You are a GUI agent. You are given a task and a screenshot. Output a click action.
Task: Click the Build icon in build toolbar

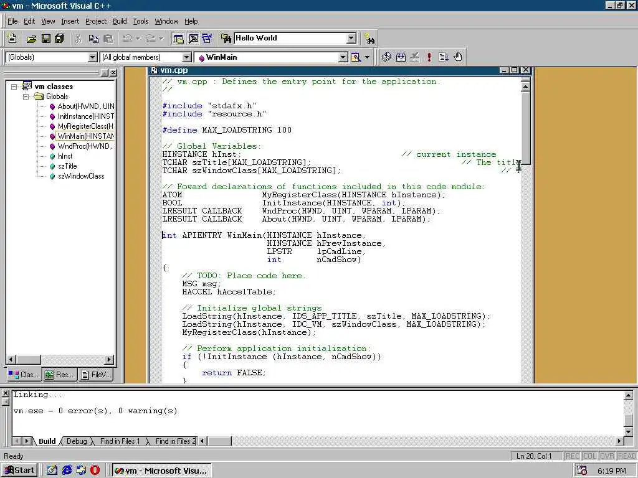401,57
